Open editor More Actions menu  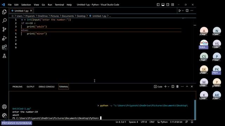192,10
